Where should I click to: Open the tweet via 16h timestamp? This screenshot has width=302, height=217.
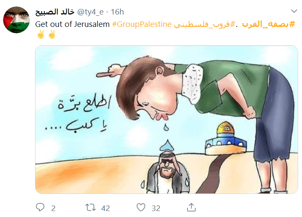117,12
